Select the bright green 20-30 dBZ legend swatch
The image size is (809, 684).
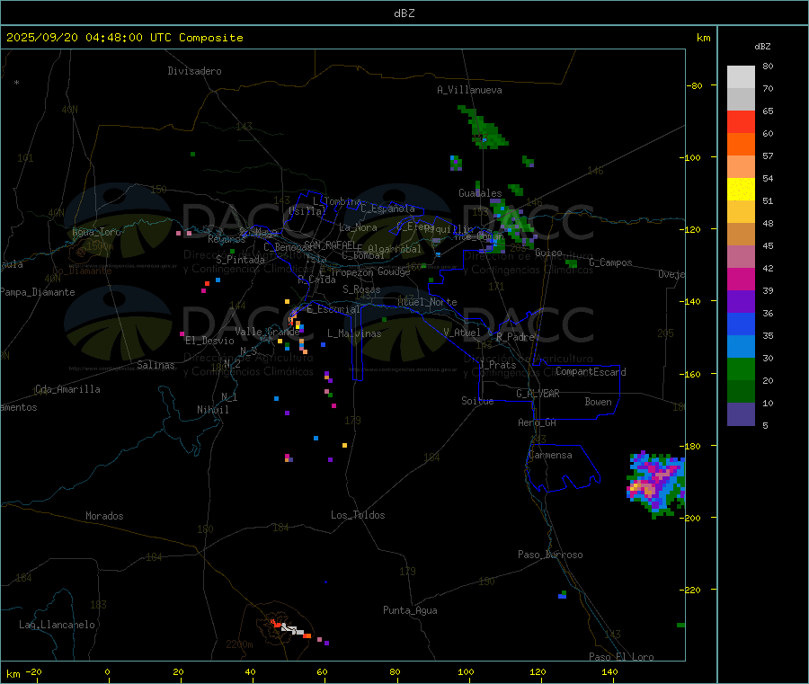(741, 369)
